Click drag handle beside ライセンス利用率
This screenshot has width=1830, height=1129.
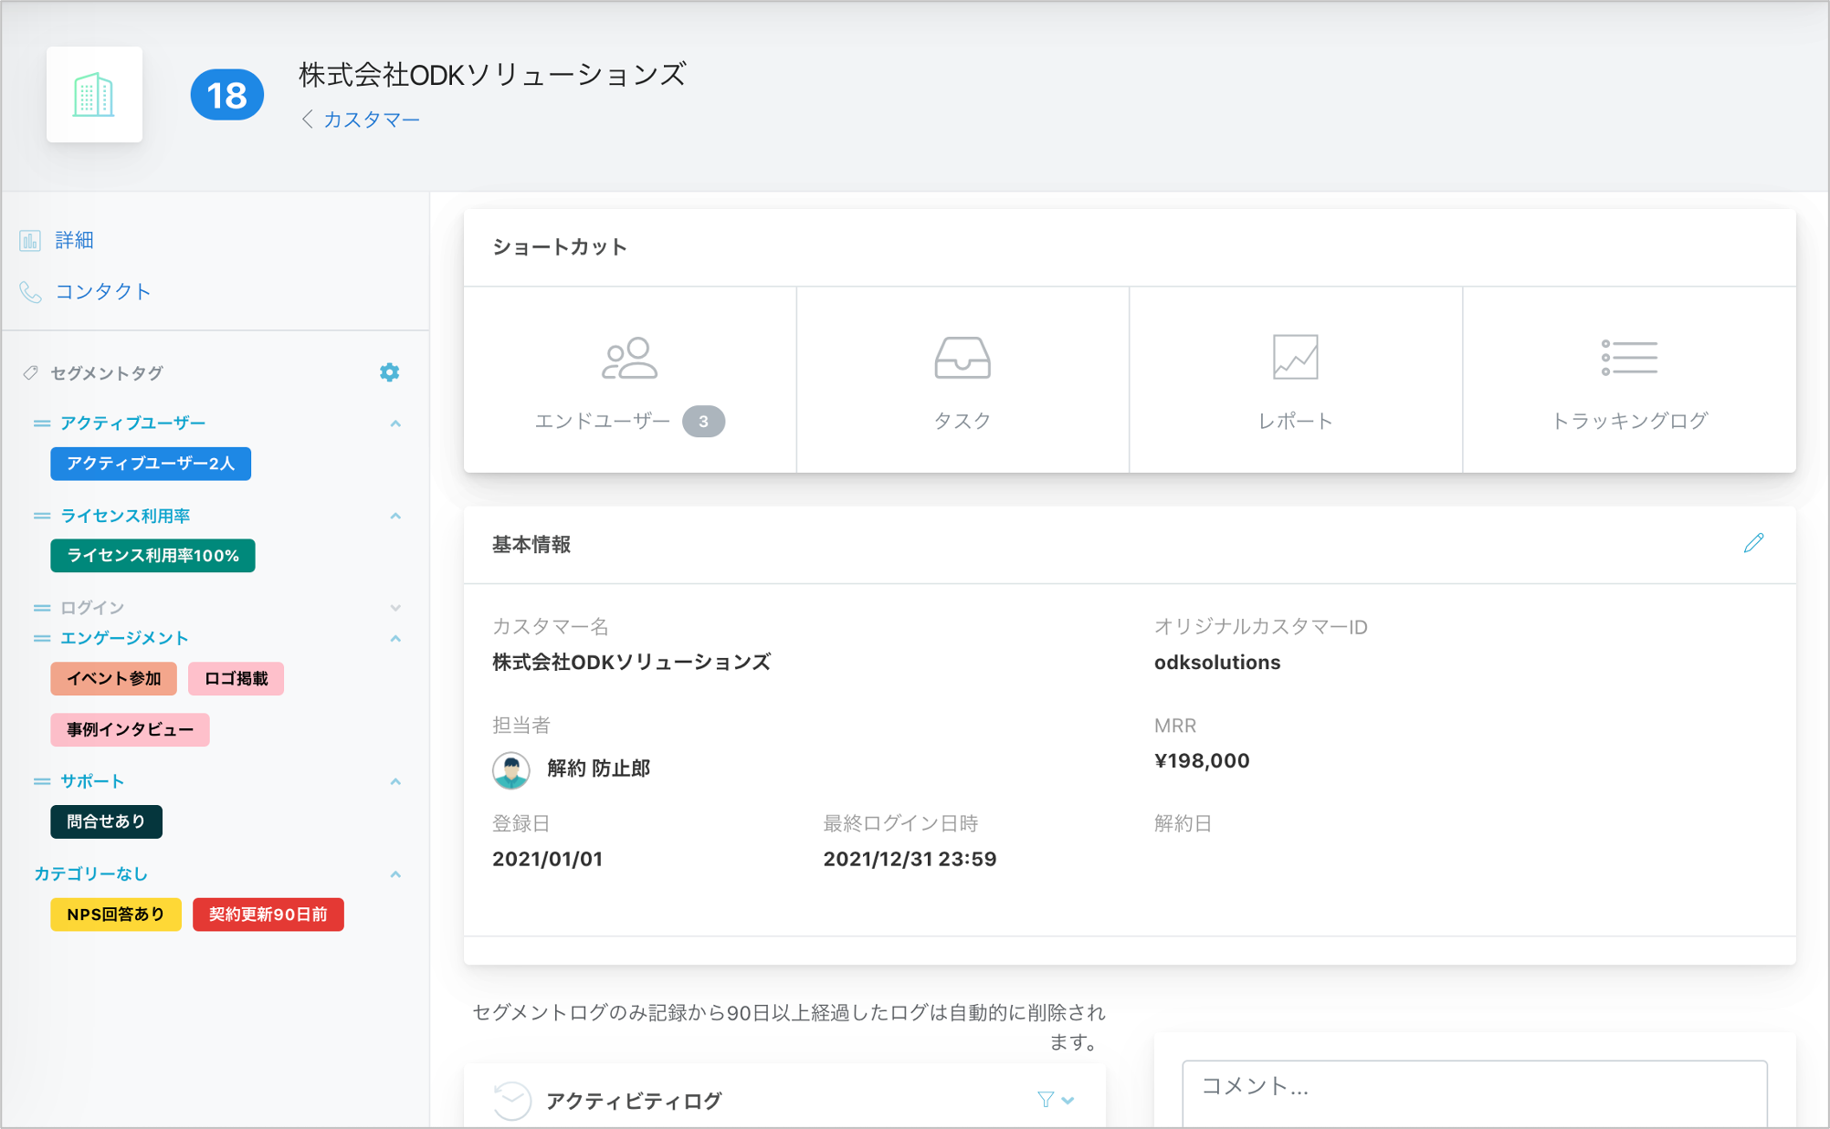[x=42, y=516]
